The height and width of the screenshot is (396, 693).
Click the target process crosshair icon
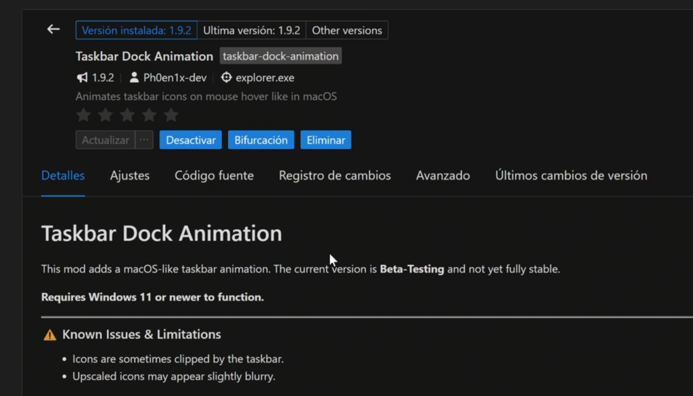[226, 77]
